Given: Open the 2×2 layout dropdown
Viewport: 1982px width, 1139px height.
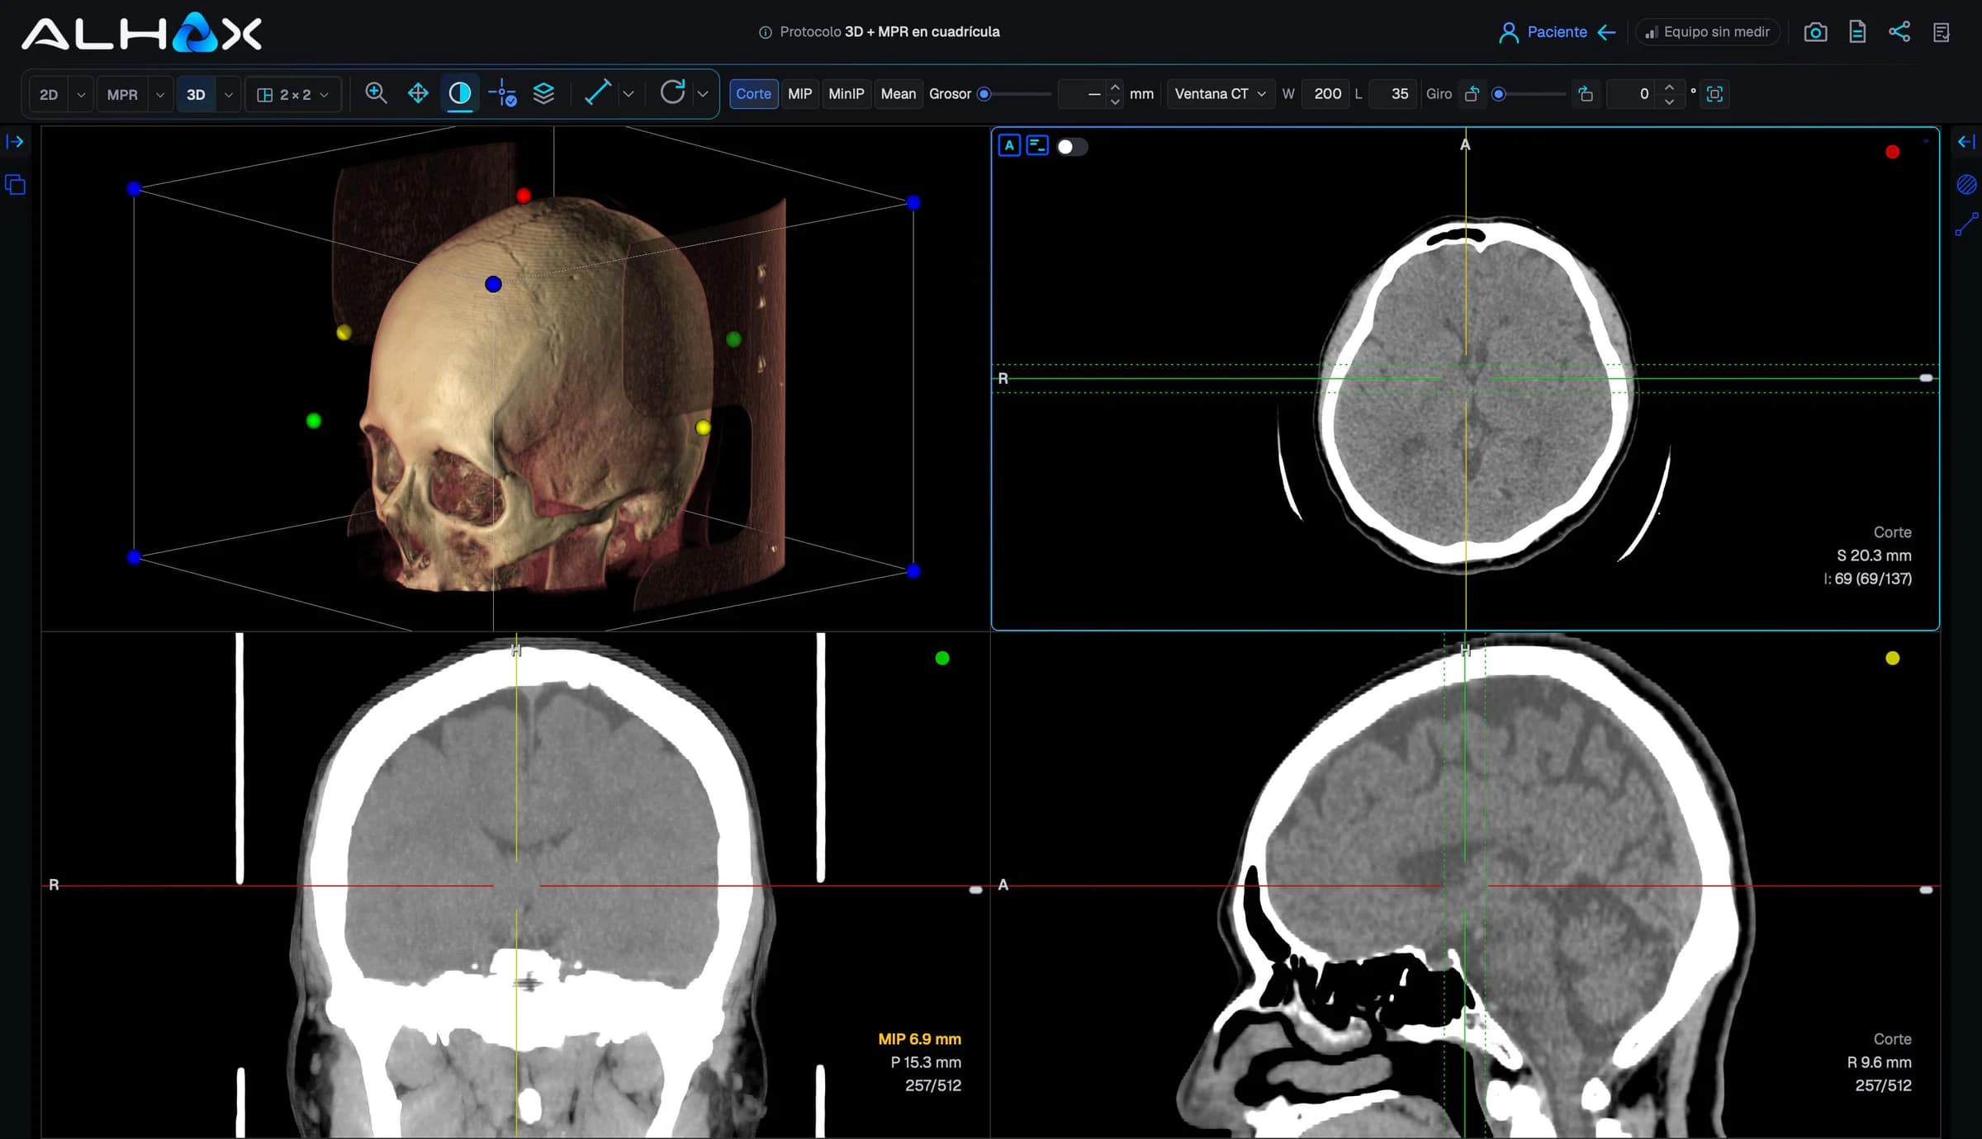Looking at the screenshot, I should pos(293,95).
